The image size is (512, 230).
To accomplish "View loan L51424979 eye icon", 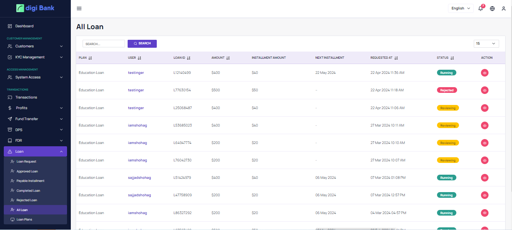I will 485,178.
